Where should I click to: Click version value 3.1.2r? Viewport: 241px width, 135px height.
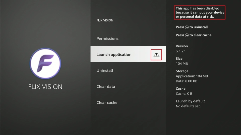coord(180,51)
